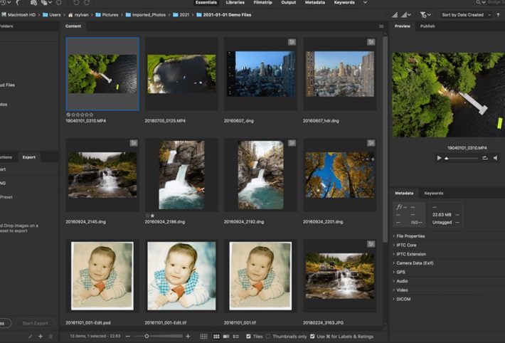Expand the Audio metadata section

pos(402,281)
